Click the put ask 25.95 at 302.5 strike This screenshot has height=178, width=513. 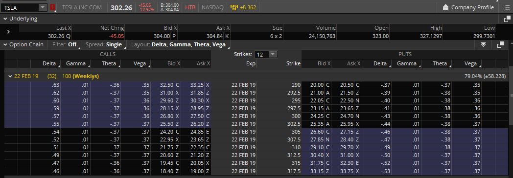tap(347, 124)
